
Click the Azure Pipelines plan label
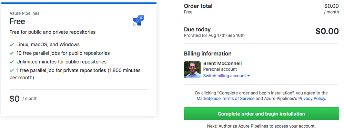coord(24,13)
